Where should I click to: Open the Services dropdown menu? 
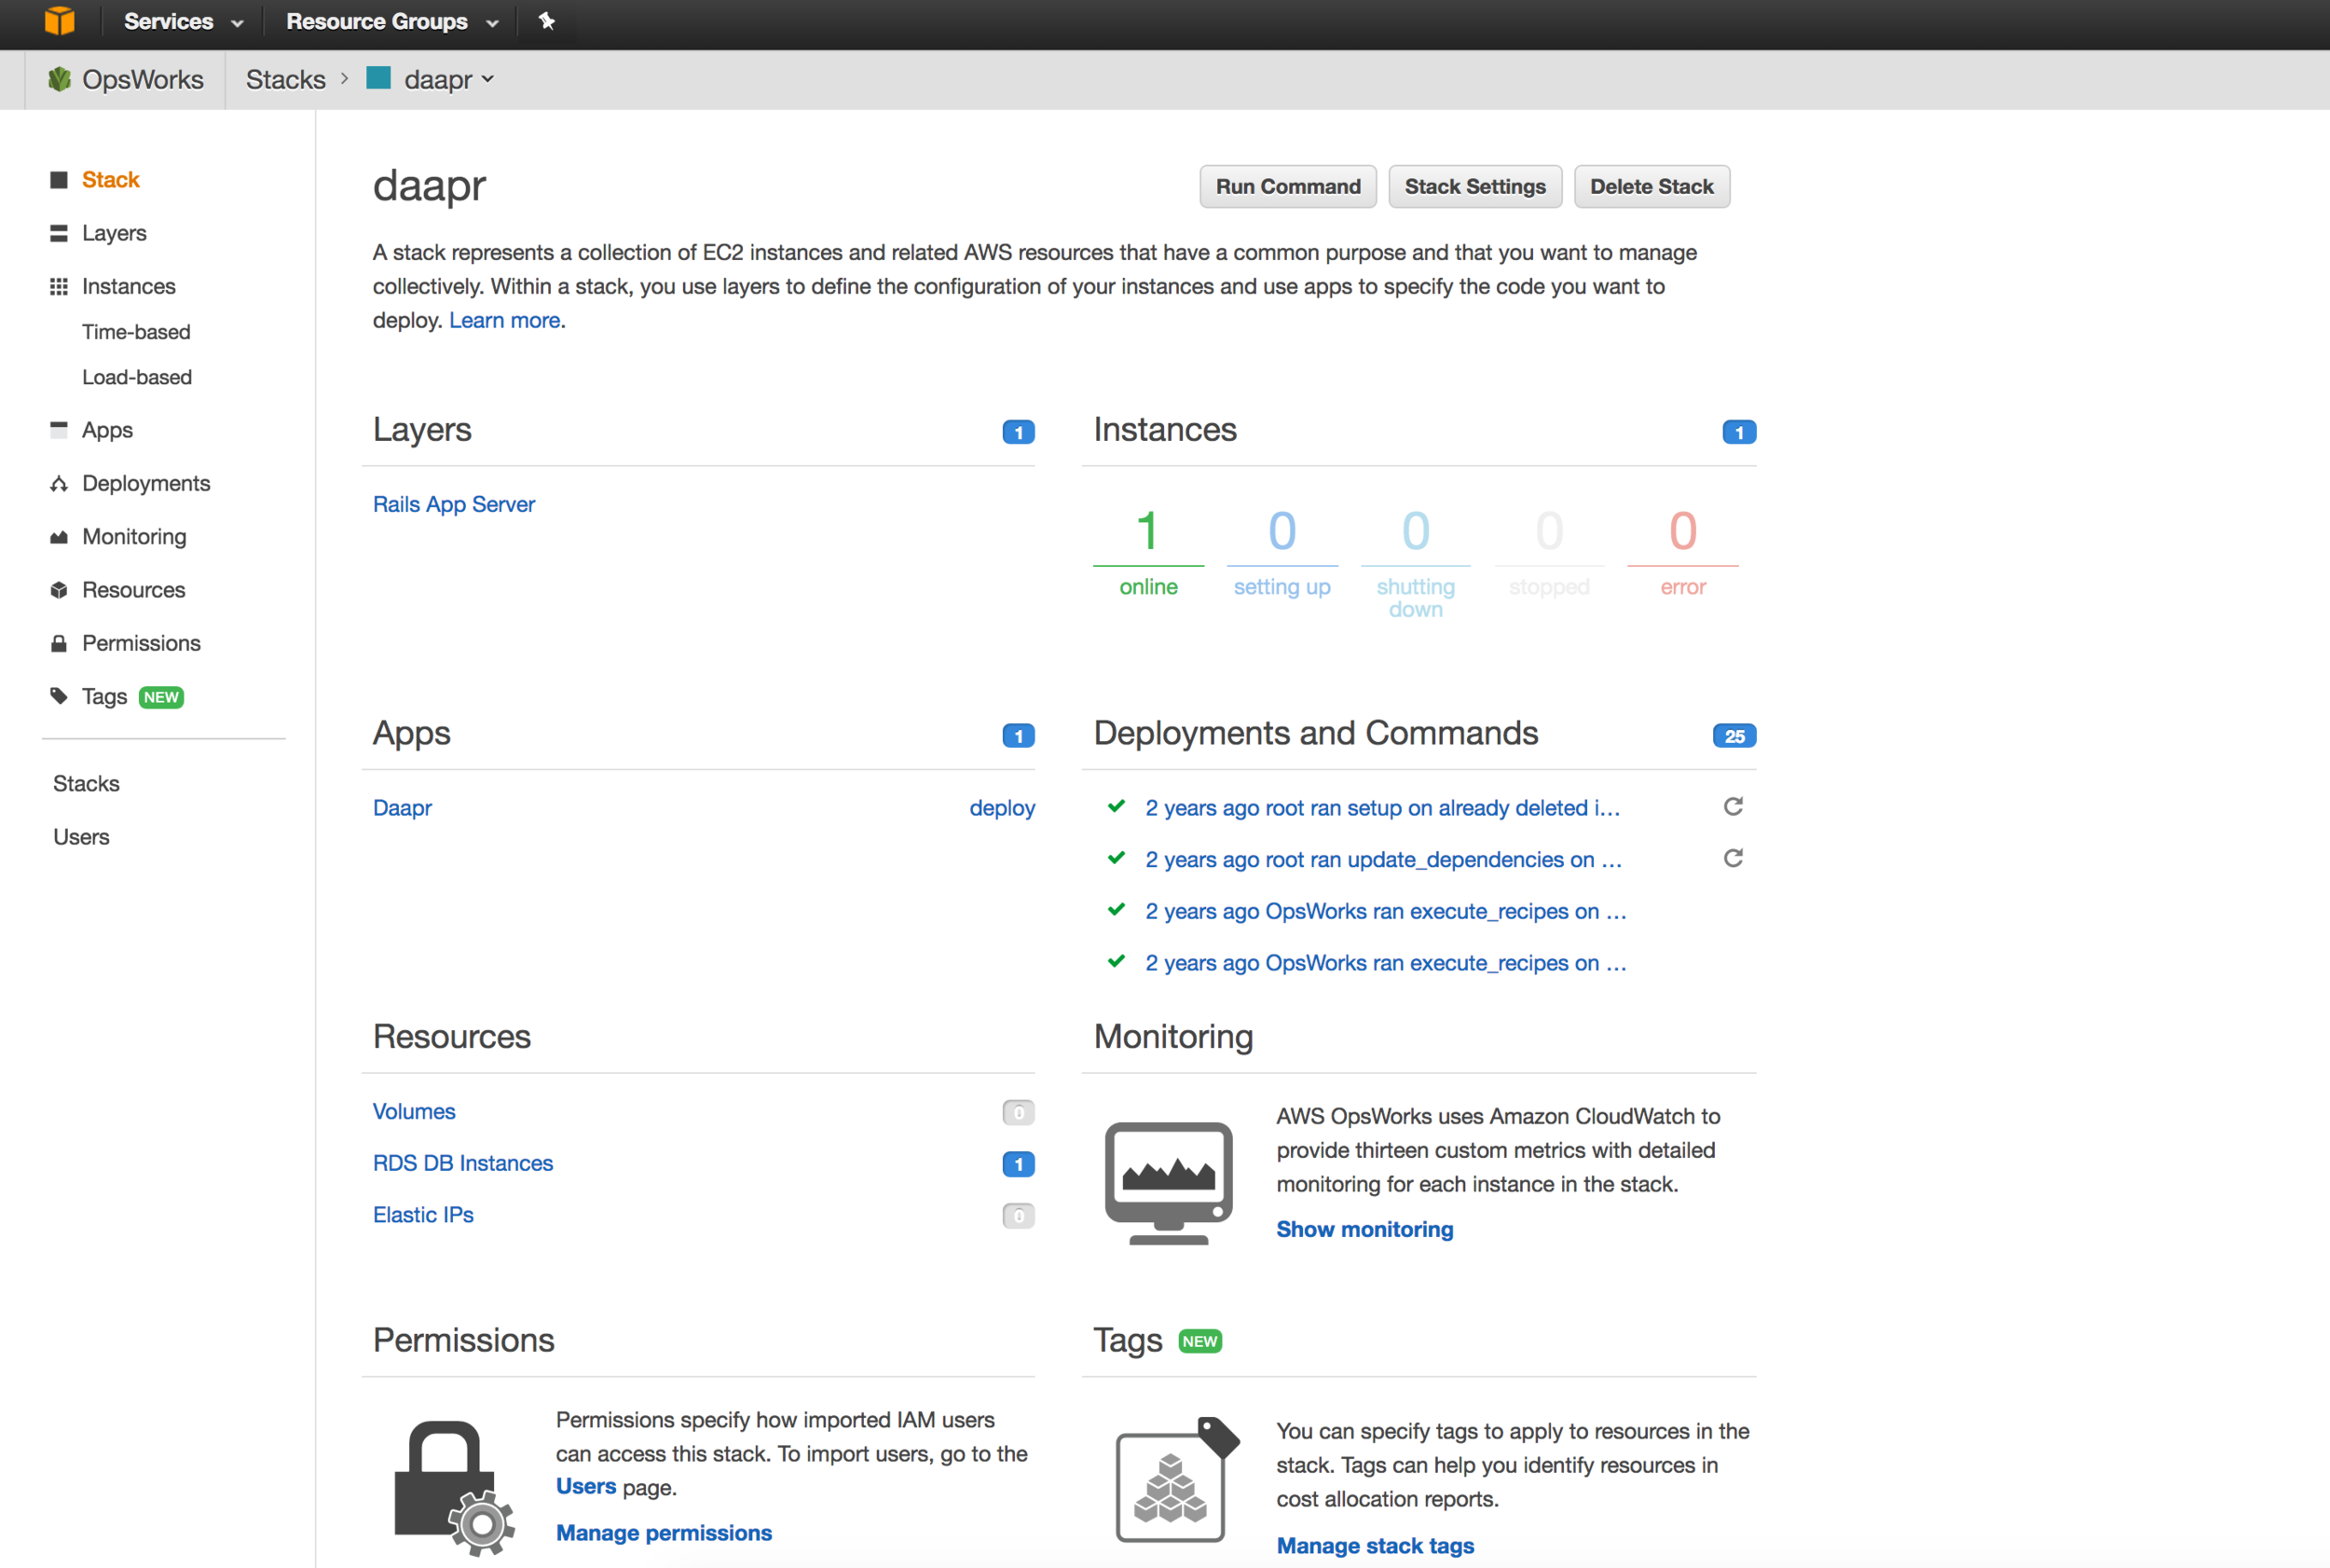coord(183,21)
